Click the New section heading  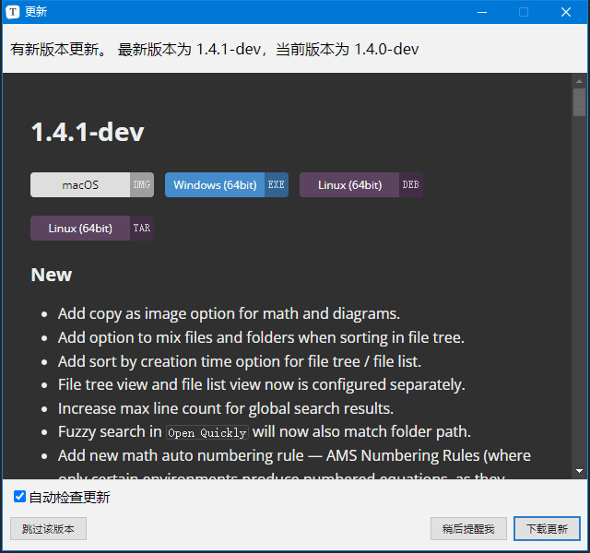[52, 275]
